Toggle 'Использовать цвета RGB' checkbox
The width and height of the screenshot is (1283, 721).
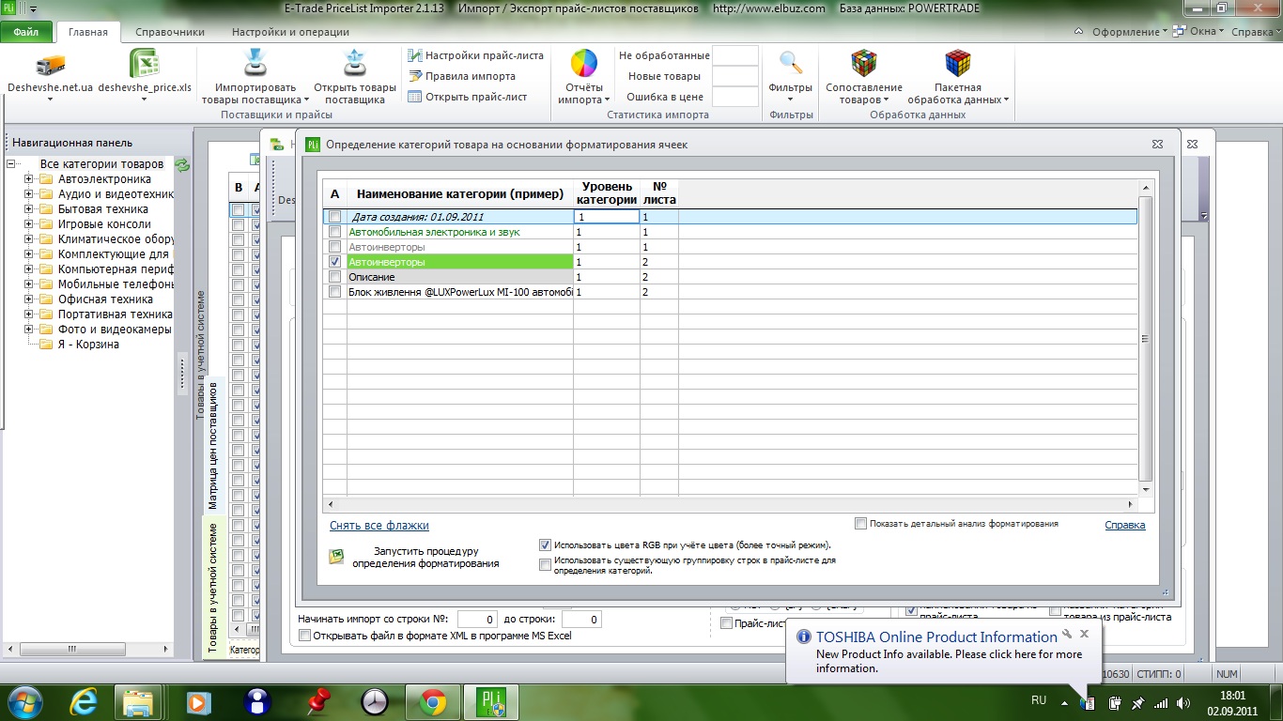[x=546, y=545]
